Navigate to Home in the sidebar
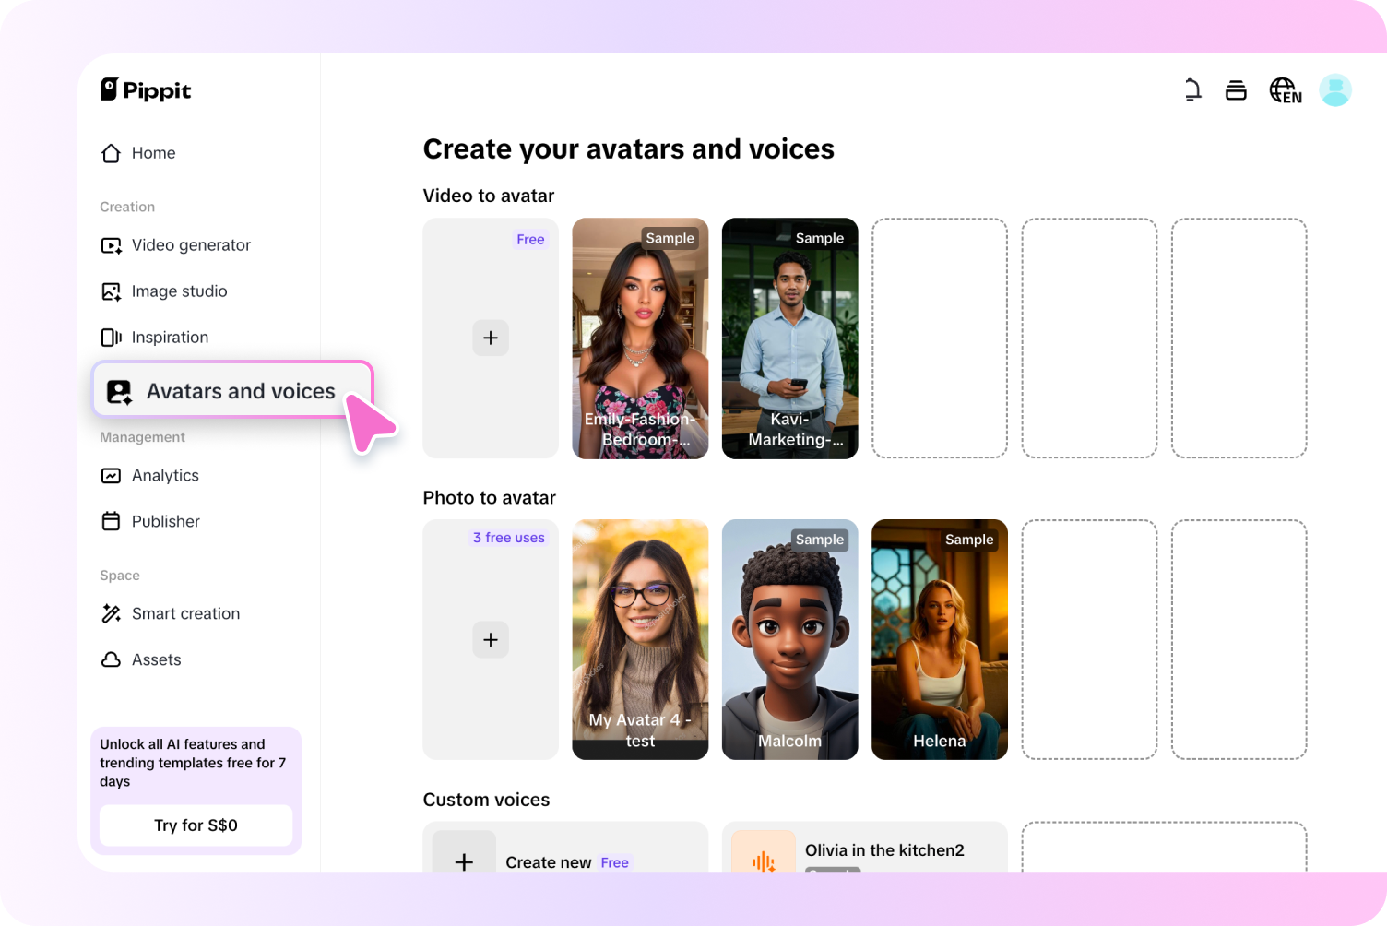This screenshot has width=1387, height=926. [x=153, y=152]
